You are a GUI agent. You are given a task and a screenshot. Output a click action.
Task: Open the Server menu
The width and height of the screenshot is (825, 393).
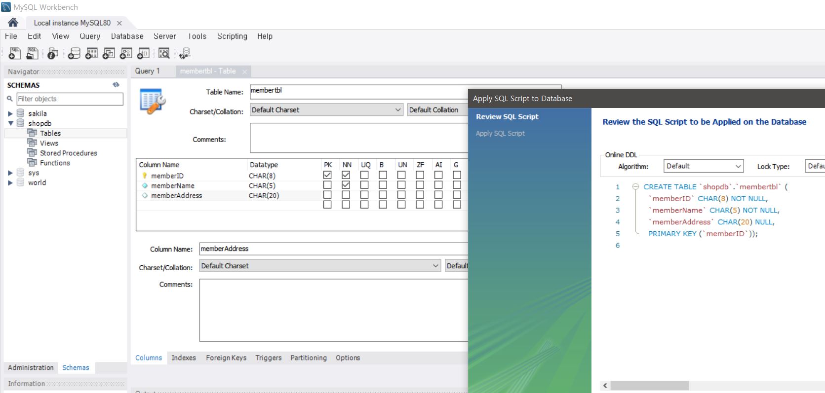click(164, 36)
